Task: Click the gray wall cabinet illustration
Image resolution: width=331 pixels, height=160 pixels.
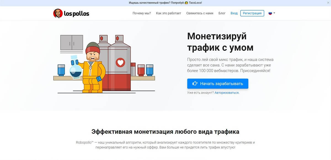Action: point(72,42)
